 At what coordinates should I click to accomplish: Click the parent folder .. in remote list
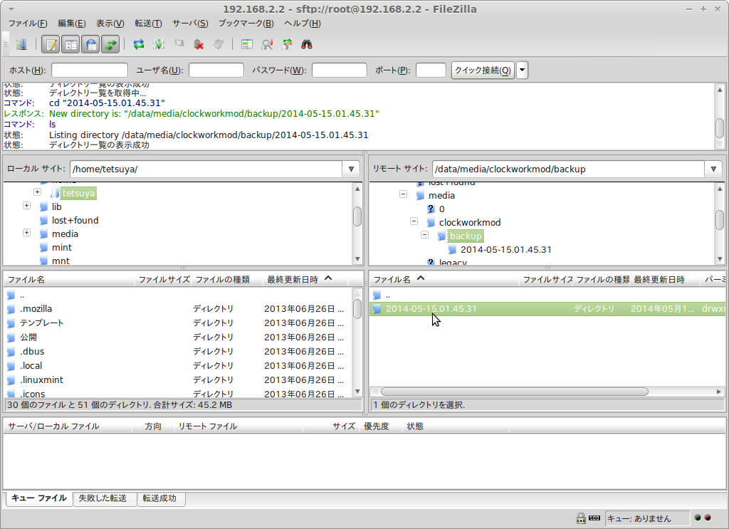547,295
